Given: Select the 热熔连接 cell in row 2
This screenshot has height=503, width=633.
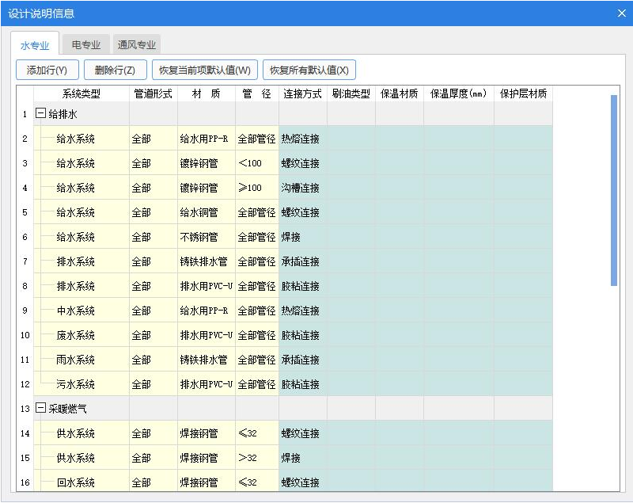Looking at the screenshot, I should [301, 139].
